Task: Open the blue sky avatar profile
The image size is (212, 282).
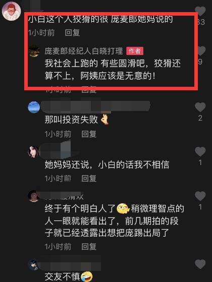Action: pos(34,107)
